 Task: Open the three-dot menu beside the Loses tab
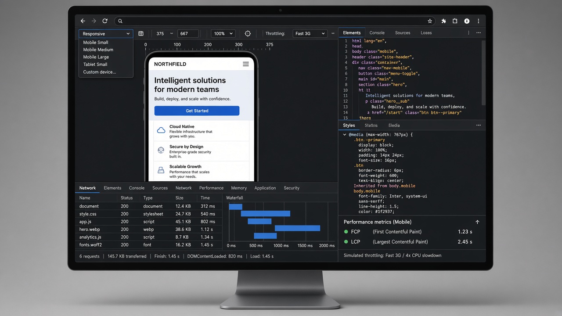478,33
